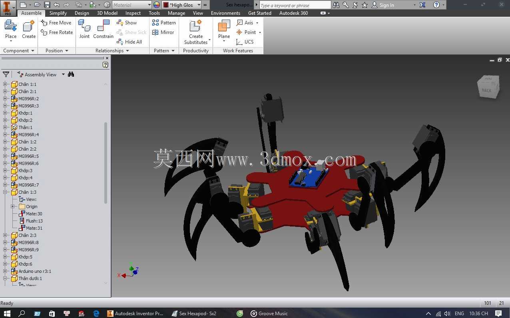Screen dimensions: 510x318
Task: Click the keyword search field
Action: (x=295, y=5)
